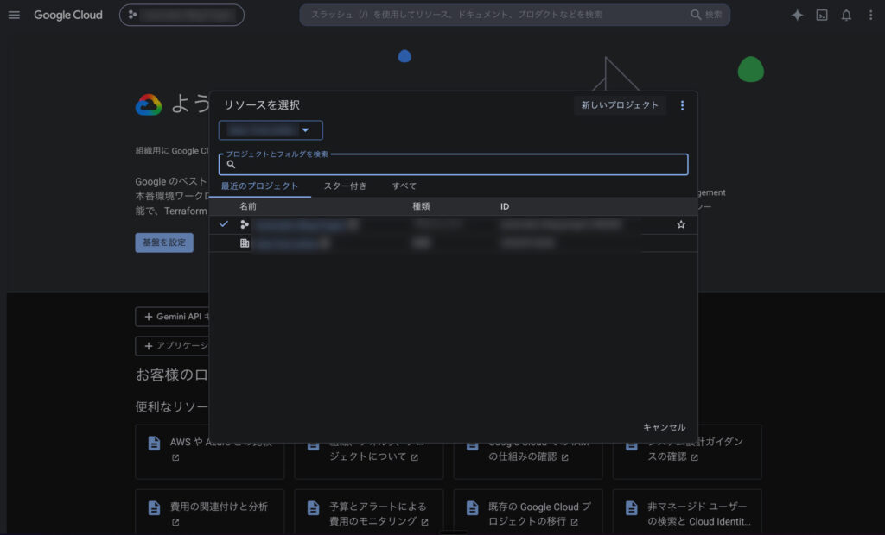The image size is (885, 535).
Task: Click the document icon on the AWS や Azure card
Action: tap(154, 444)
